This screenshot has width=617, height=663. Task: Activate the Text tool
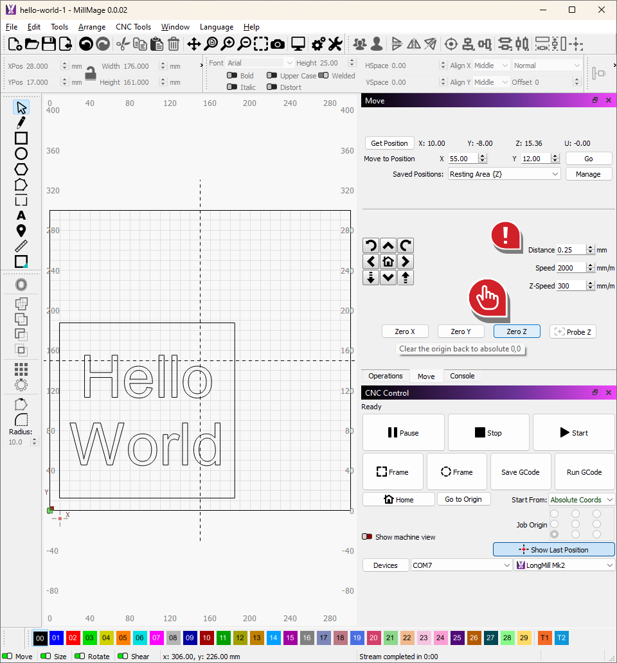coord(21,215)
